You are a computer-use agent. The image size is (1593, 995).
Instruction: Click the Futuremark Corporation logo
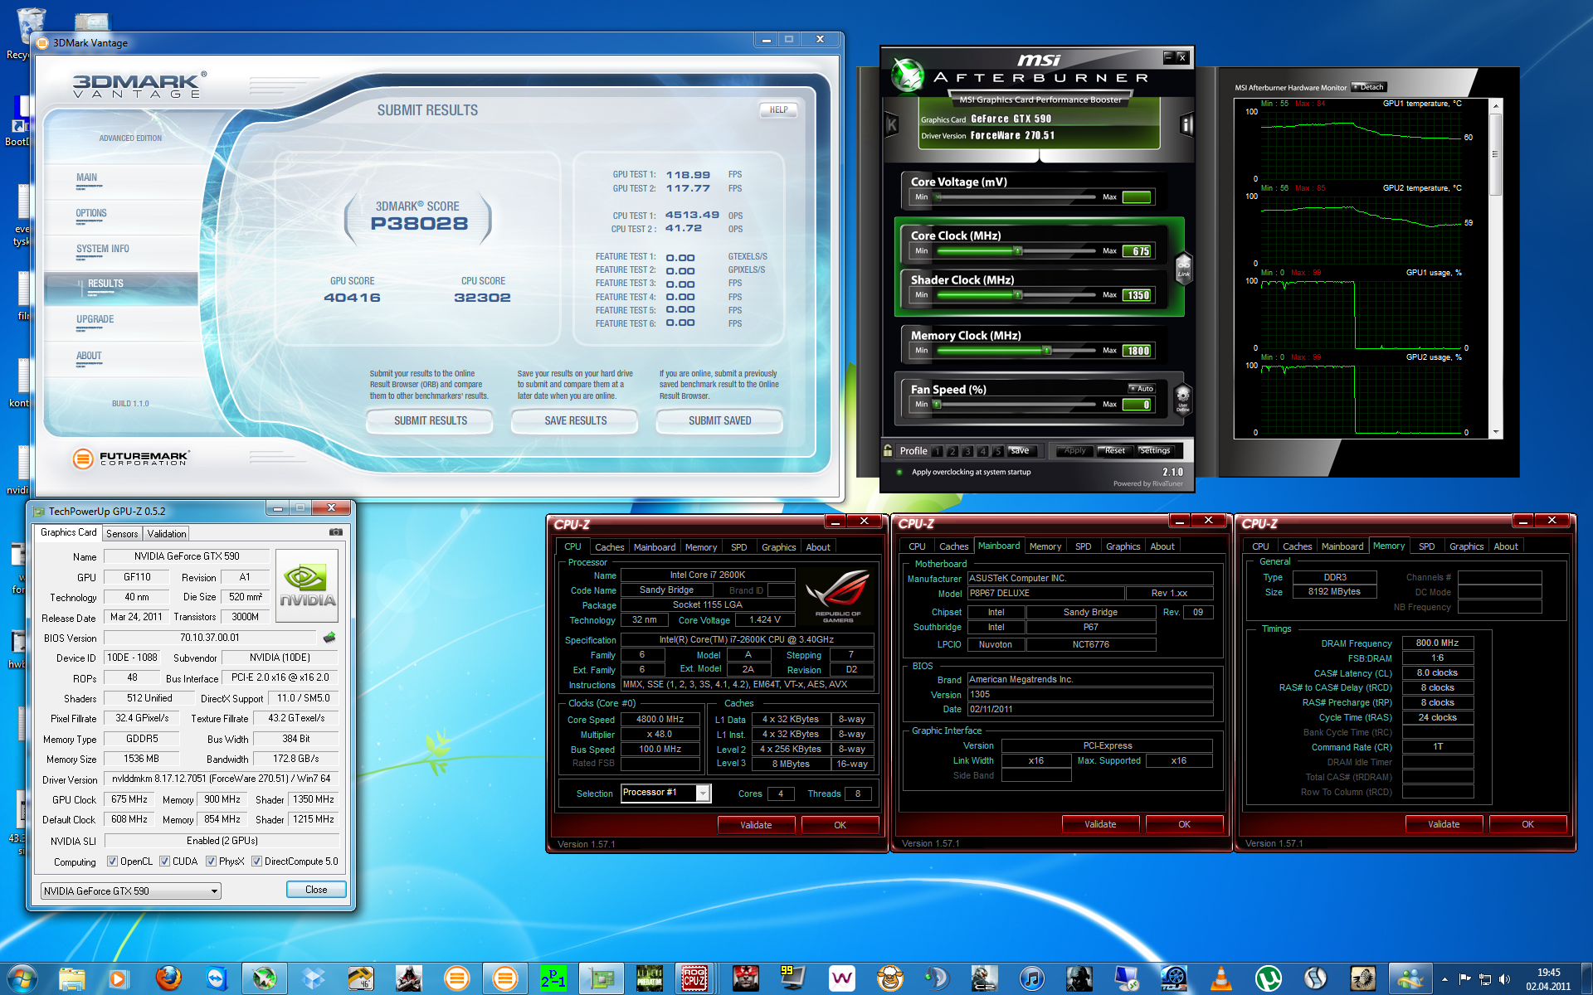click(131, 458)
